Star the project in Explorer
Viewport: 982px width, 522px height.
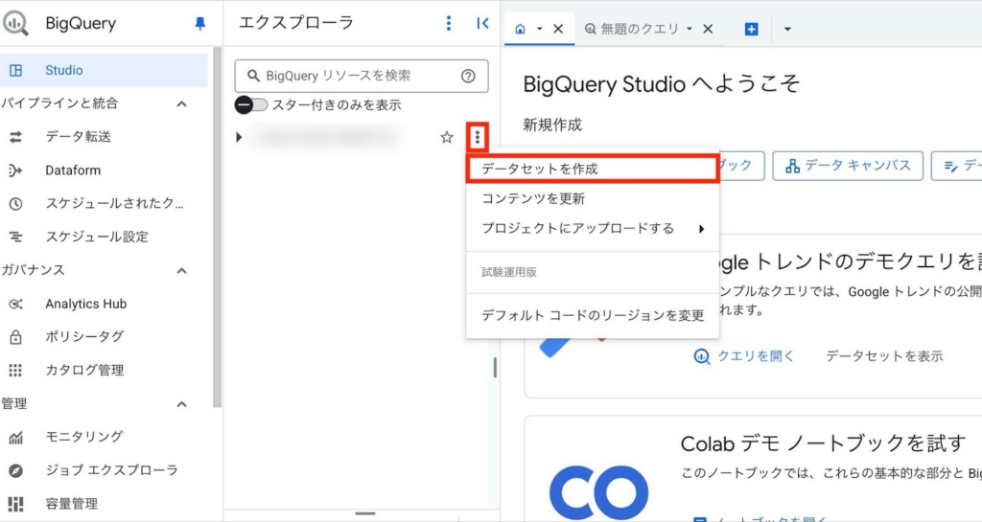click(446, 138)
